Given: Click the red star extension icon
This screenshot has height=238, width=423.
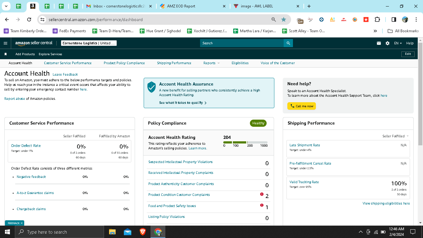Looking at the screenshot, I should [366, 20].
